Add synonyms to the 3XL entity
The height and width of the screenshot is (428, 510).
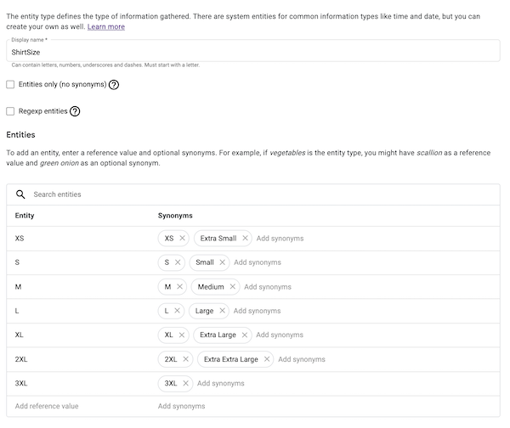coord(221,383)
